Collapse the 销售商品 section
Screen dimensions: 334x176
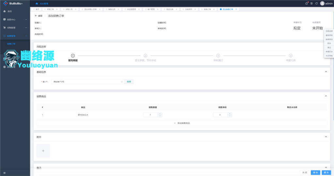[x=326, y=96]
